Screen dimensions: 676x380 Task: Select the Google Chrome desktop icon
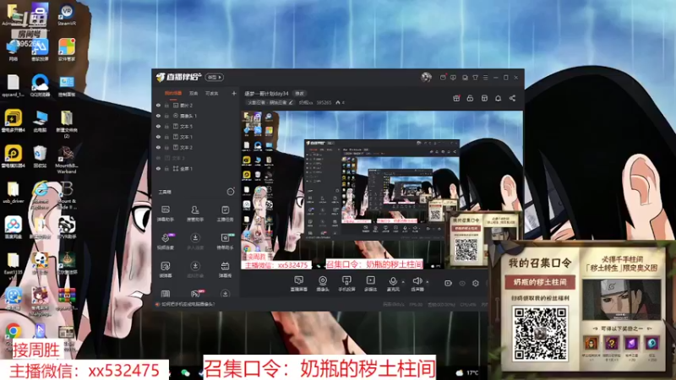(x=13, y=334)
